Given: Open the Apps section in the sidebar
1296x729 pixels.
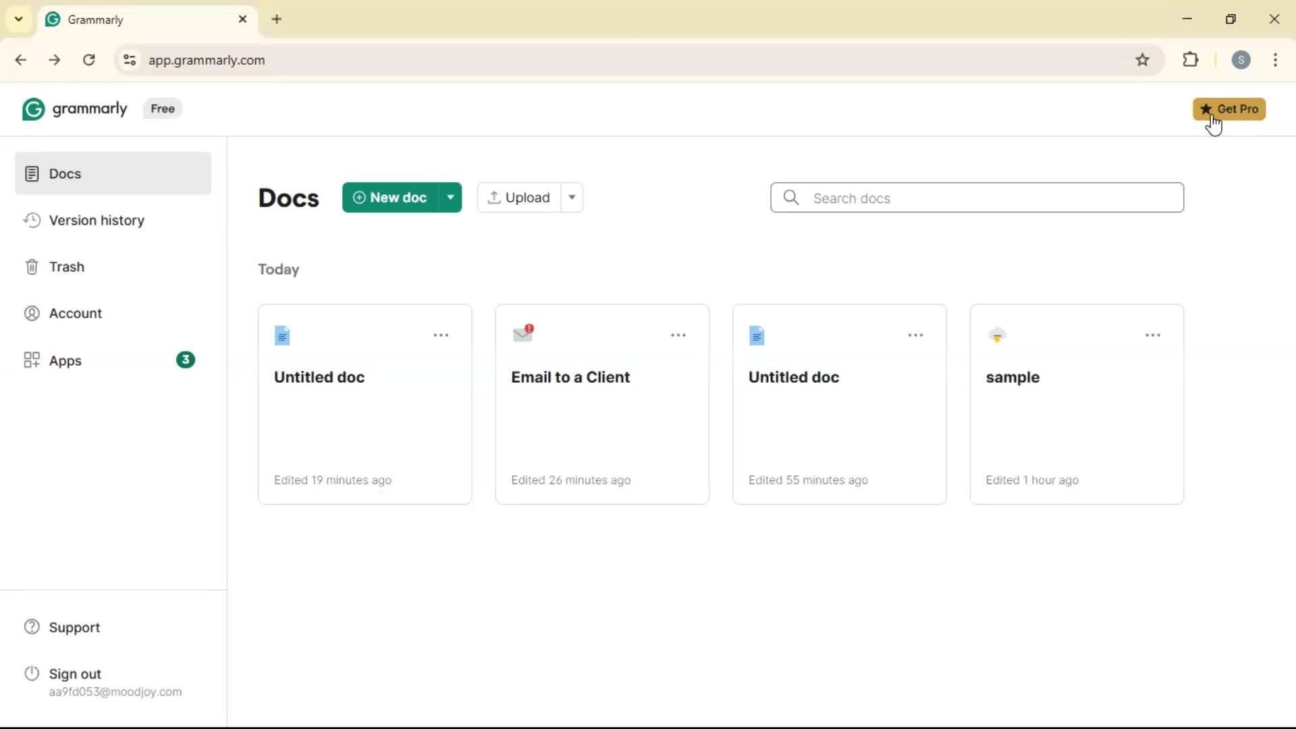Looking at the screenshot, I should coord(65,361).
